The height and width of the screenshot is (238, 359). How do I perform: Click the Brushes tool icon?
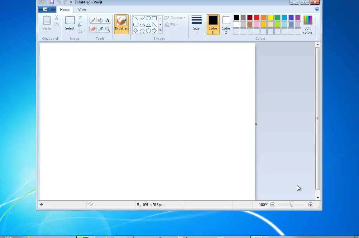tap(121, 21)
